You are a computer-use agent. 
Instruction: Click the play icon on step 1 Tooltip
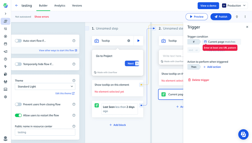click(x=138, y=41)
